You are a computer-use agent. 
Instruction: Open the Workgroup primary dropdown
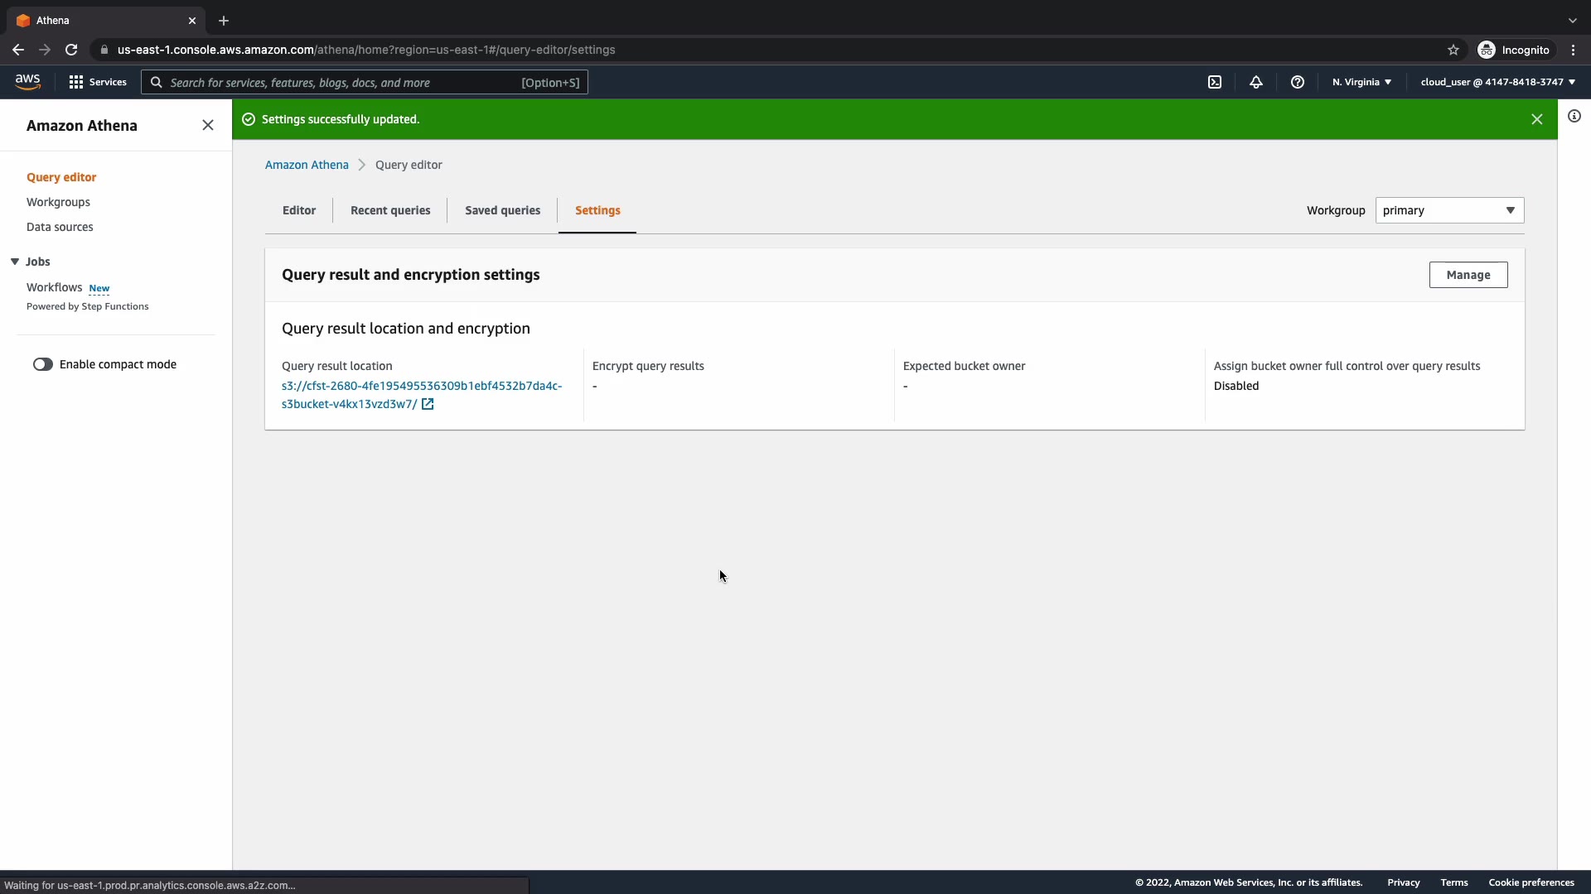tap(1449, 210)
